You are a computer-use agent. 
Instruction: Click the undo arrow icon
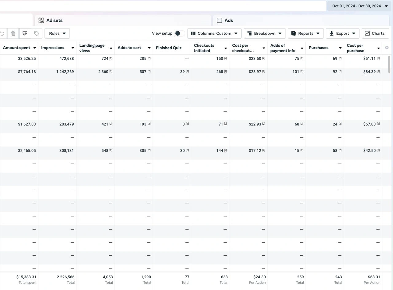[x=2, y=33]
